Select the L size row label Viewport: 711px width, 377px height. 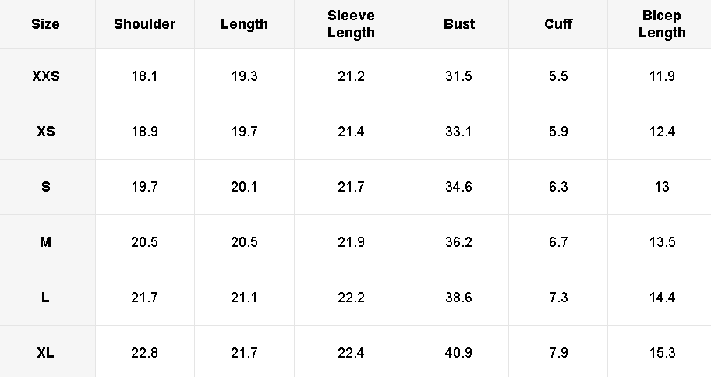click(45, 298)
